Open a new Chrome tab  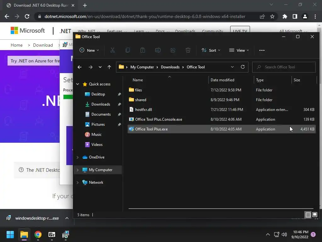pyautogui.click(x=85, y=5)
